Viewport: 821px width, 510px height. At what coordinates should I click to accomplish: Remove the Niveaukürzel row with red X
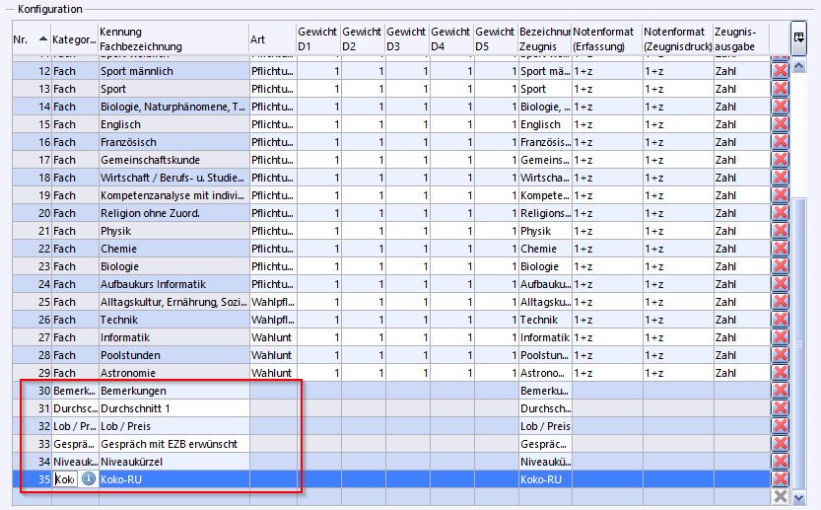[780, 462]
